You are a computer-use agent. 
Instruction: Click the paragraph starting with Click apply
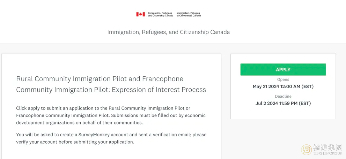point(111,116)
